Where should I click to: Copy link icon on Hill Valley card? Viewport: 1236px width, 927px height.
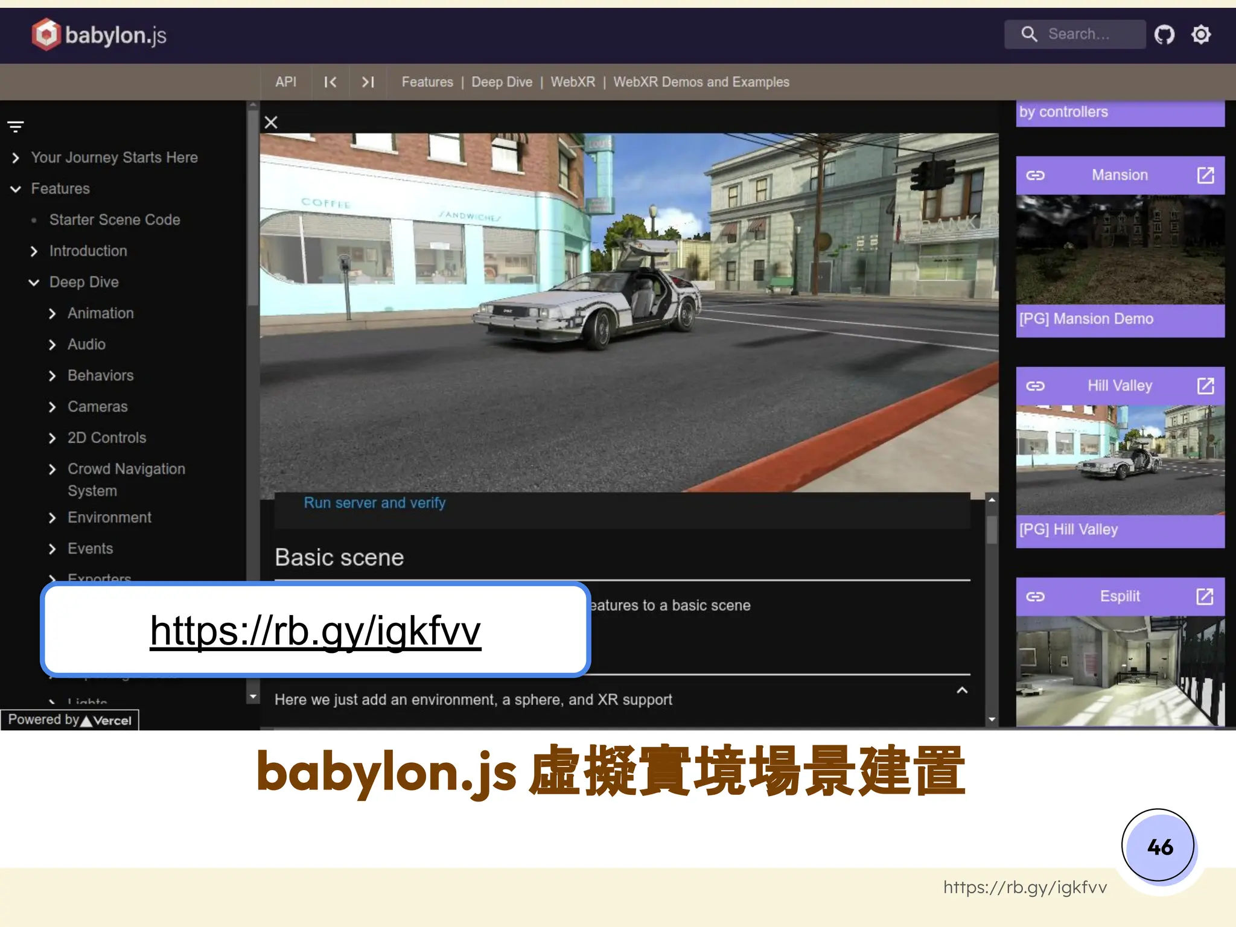(x=1035, y=386)
